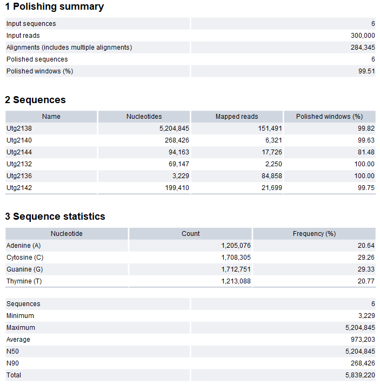
Task: Click the Count column header
Action: point(190,234)
